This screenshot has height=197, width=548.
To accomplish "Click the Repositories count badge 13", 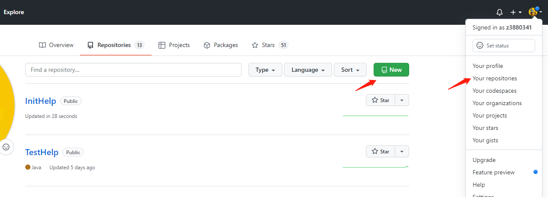I will pos(139,45).
